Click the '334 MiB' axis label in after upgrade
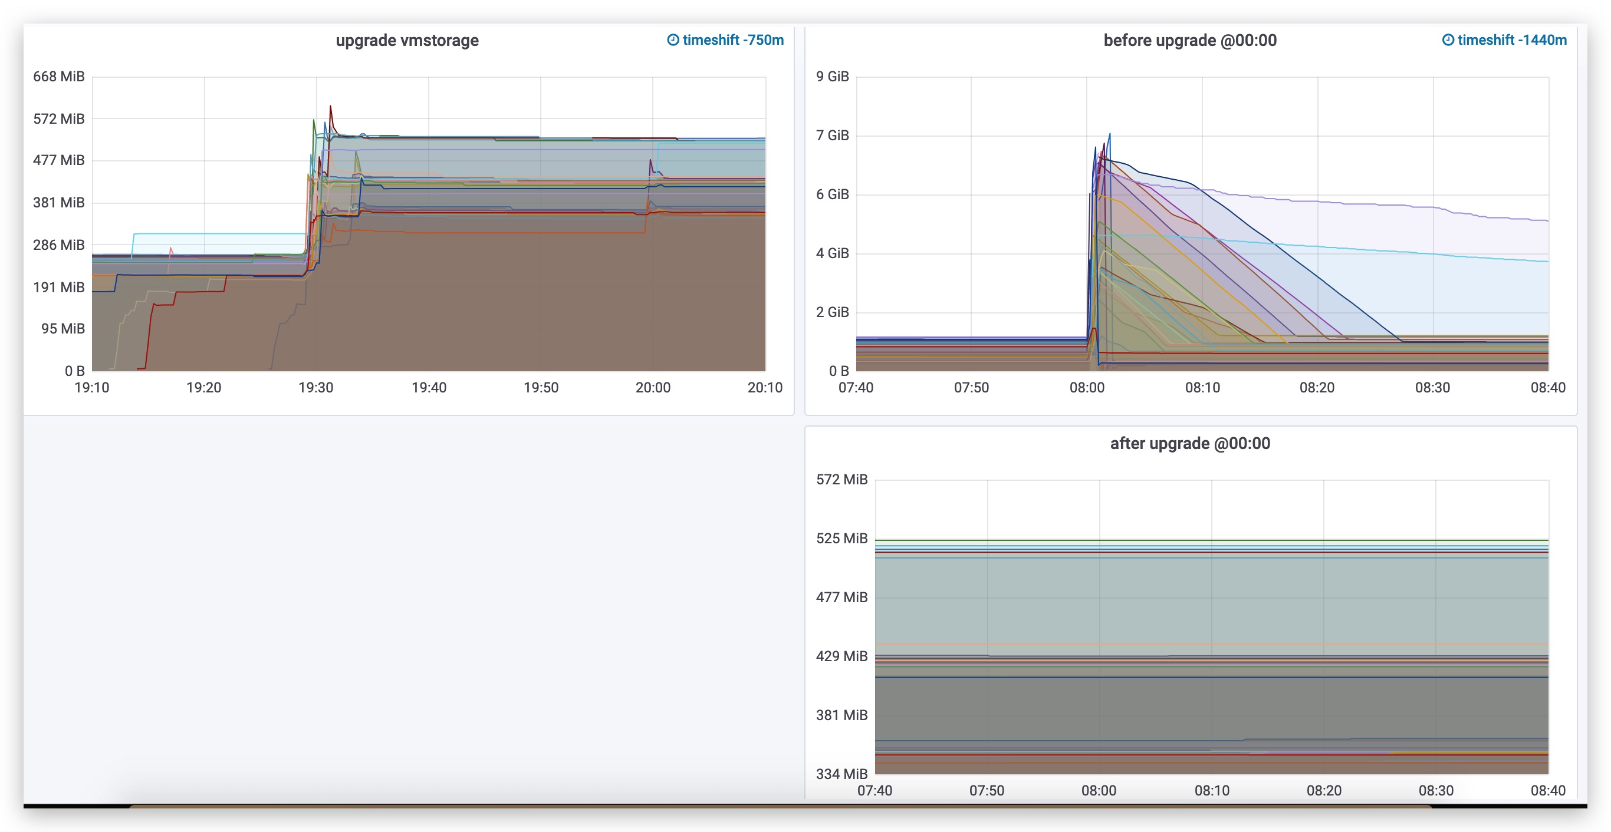Screen dimensions: 1611x832 [x=842, y=774]
